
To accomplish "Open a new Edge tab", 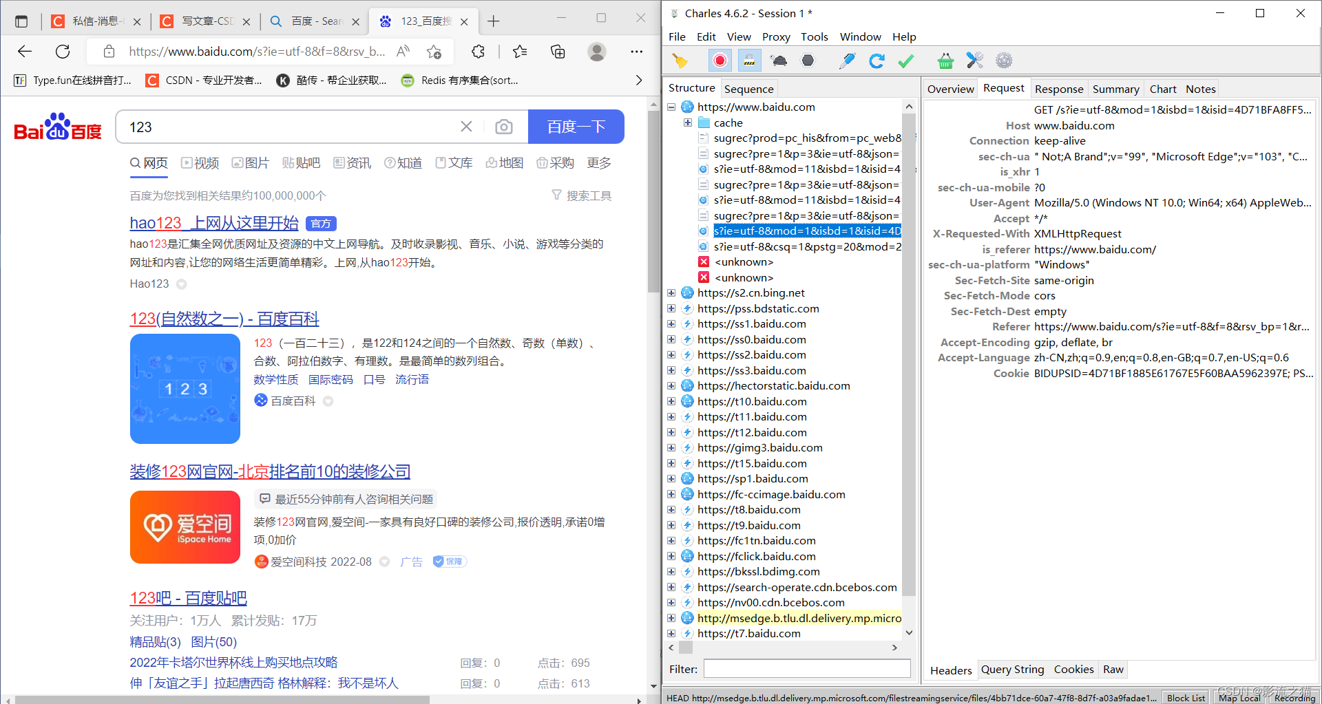I will pyautogui.click(x=493, y=21).
